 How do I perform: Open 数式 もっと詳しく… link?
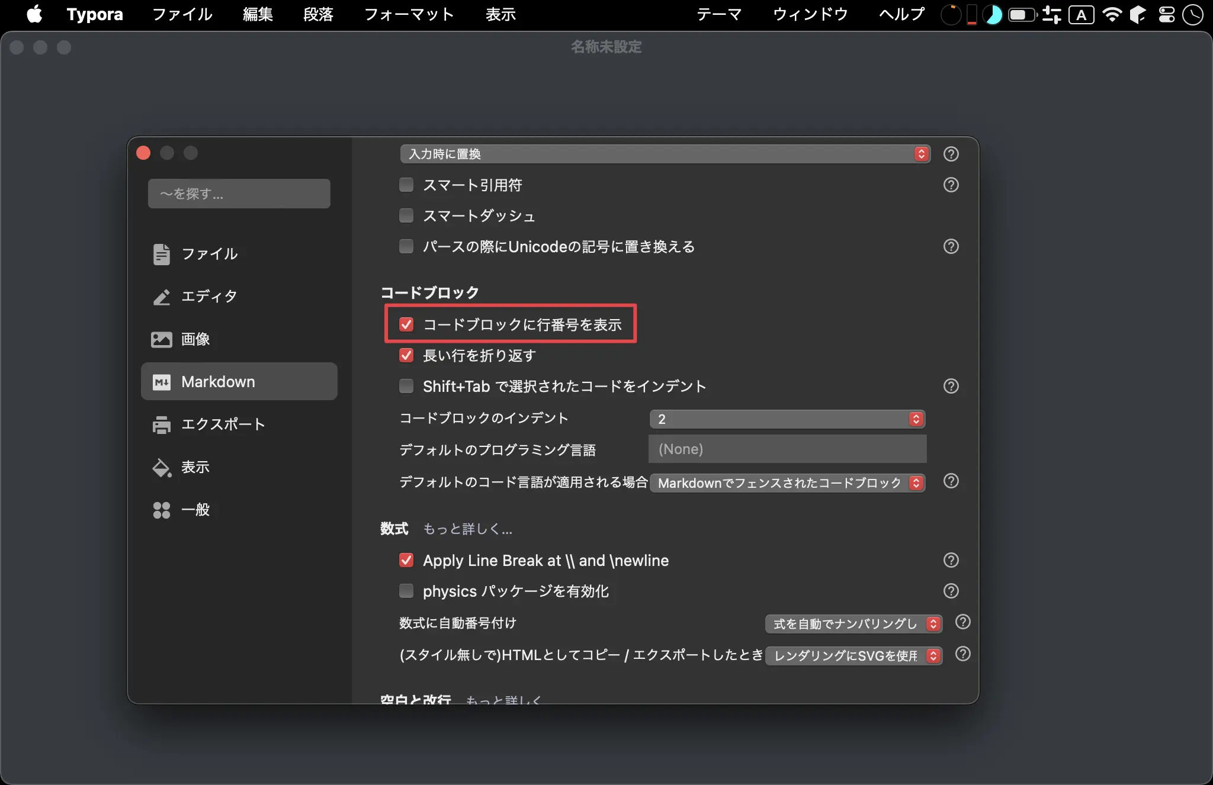pos(468,529)
